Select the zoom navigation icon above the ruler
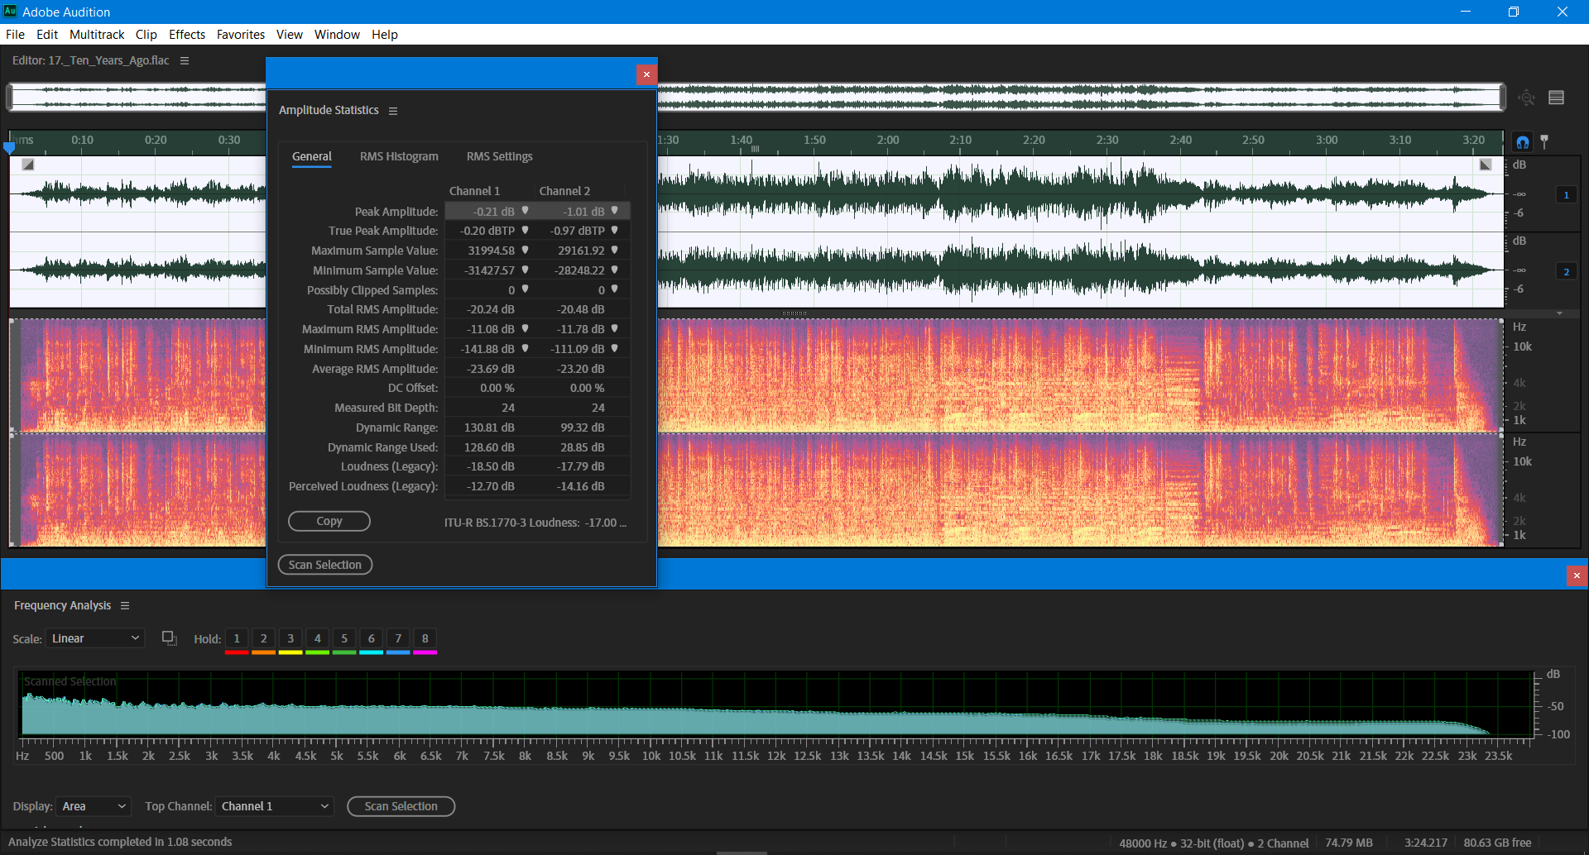The height and width of the screenshot is (855, 1589). tap(1526, 98)
